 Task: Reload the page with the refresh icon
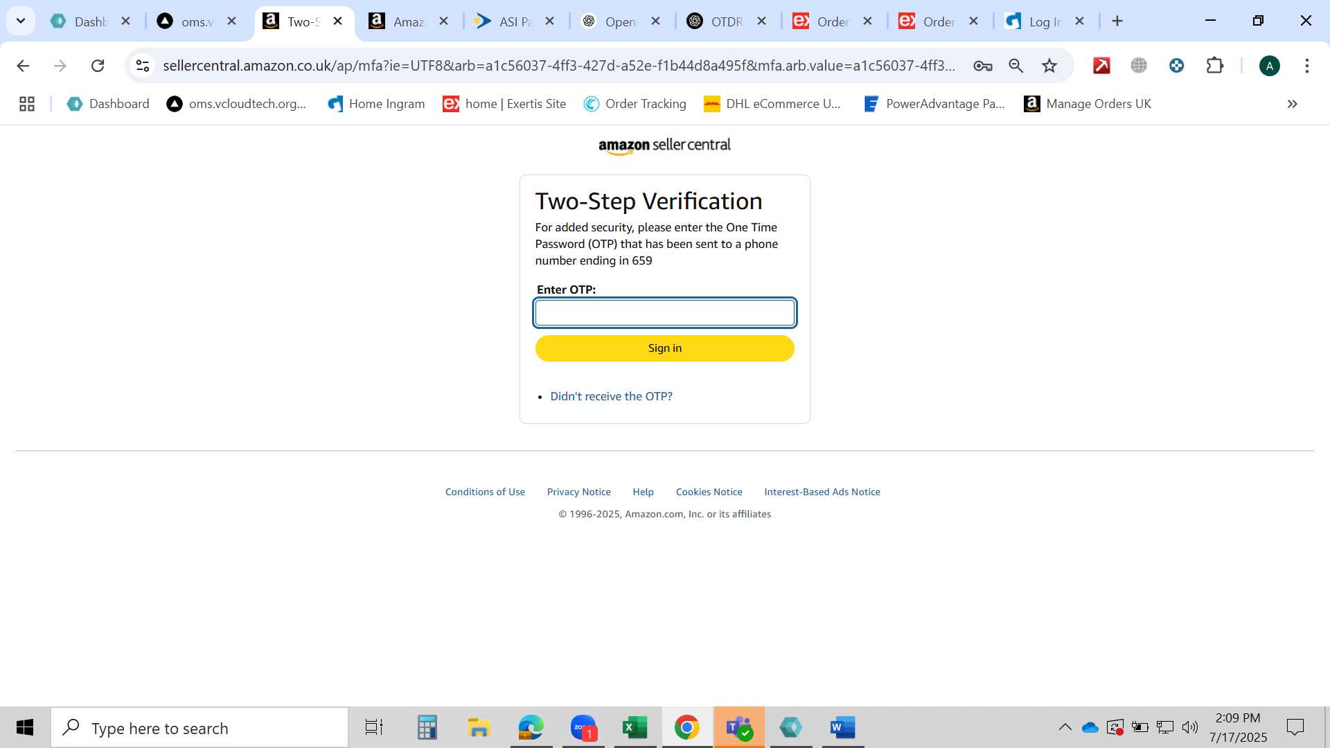tap(98, 66)
